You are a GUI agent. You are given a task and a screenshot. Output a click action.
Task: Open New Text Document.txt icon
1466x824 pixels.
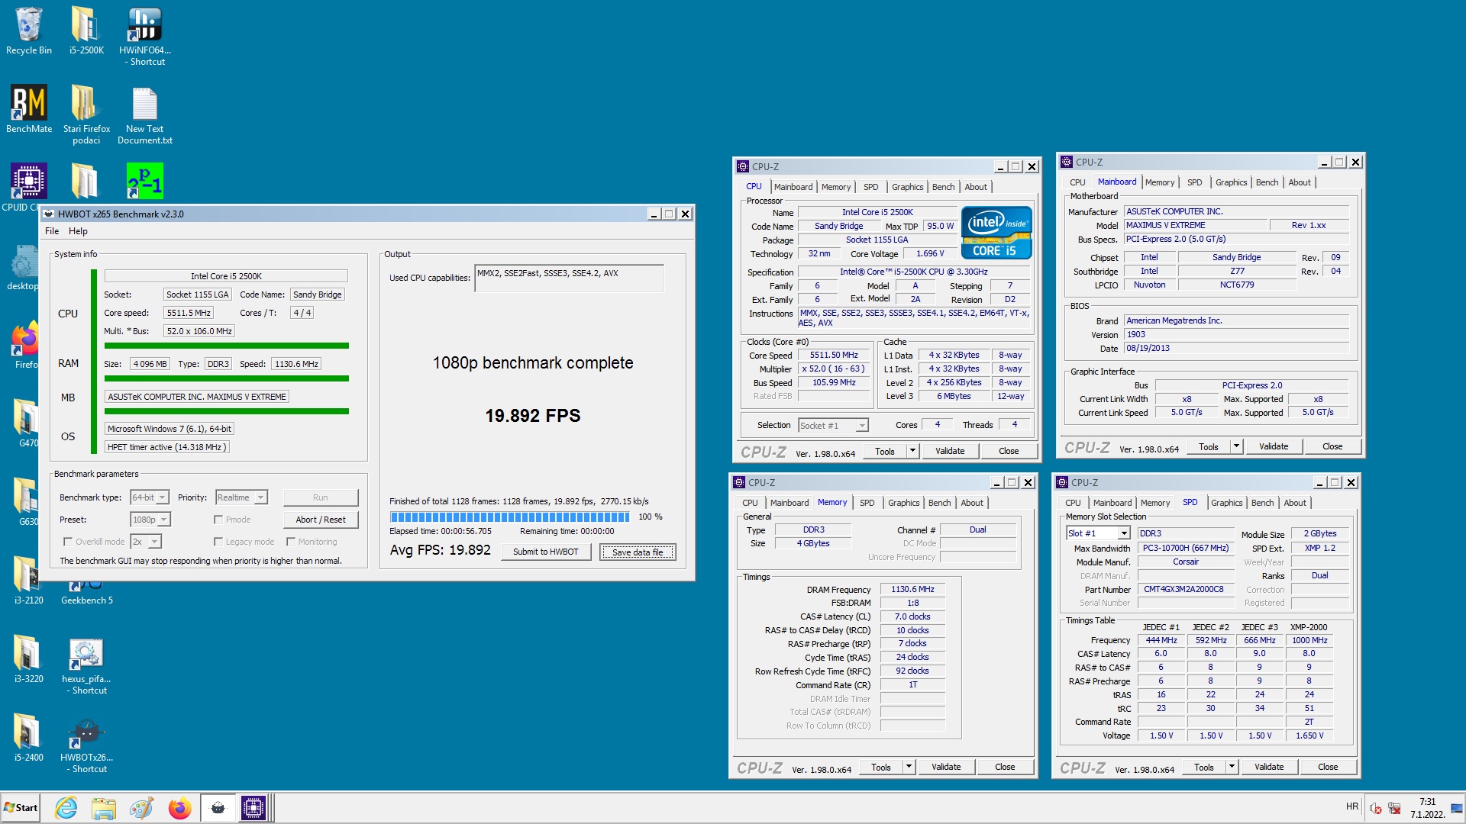145,114
